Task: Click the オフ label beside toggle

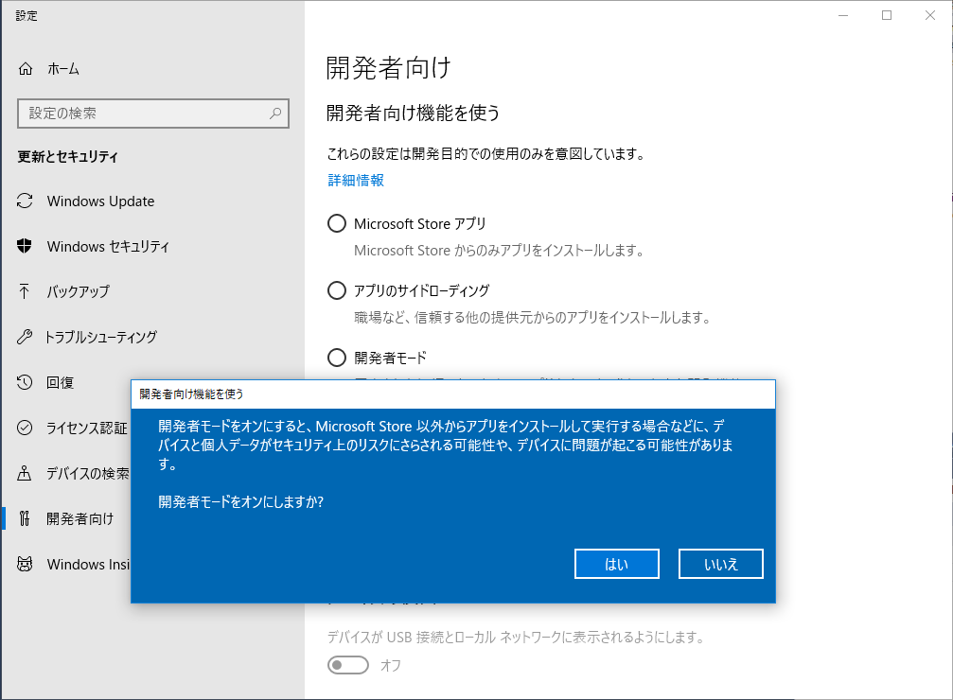Action: [391, 665]
